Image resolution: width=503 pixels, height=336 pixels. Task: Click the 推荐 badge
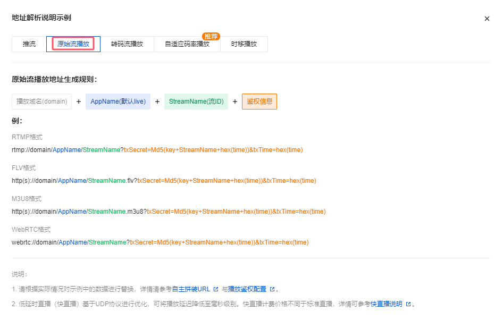[211, 36]
